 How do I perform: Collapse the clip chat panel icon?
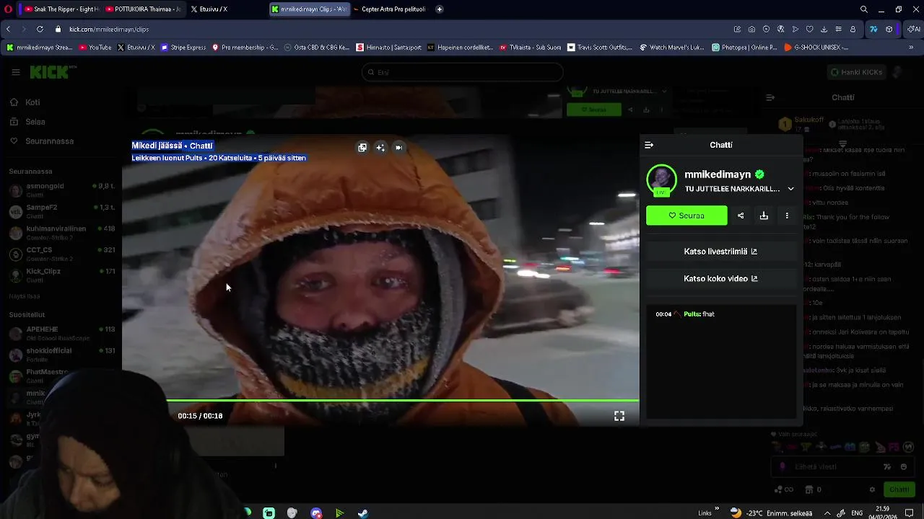tap(649, 145)
